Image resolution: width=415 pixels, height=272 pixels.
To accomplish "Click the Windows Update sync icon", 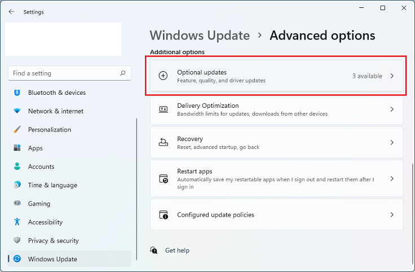I will (x=17, y=259).
